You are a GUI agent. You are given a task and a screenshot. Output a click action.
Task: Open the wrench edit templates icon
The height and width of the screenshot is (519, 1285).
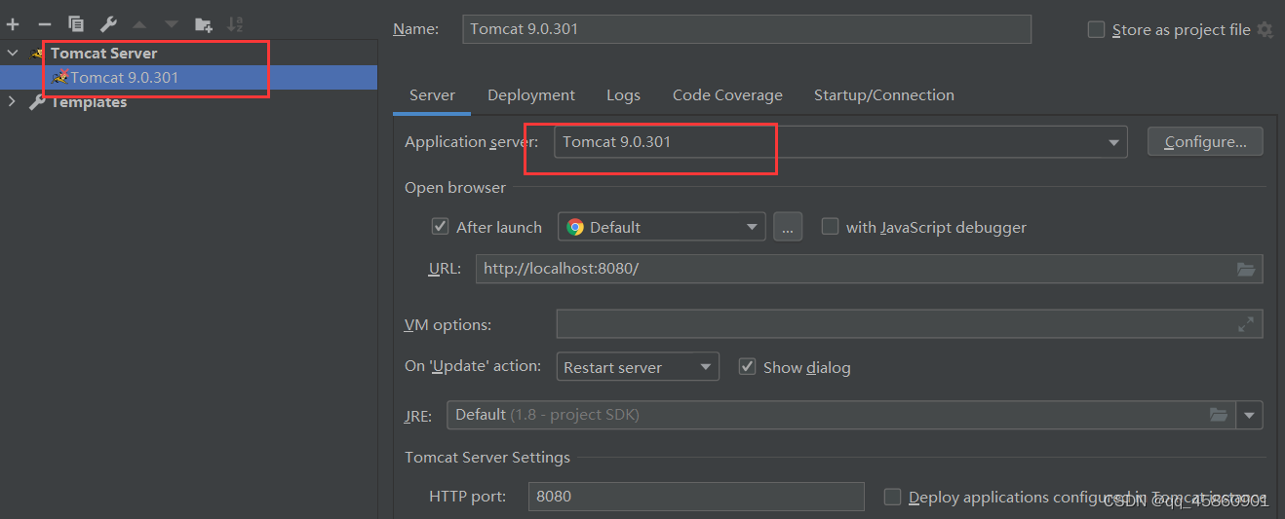pyautogui.click(x=108, y=23)
